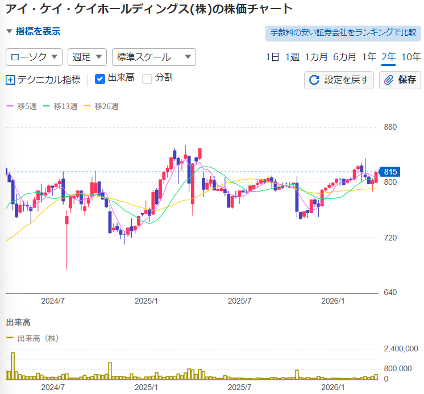The height and width of the screenshot is (394, 424).
Task: Click the 移26週 yellow legend marker
Action: click(x=87, y=106)
